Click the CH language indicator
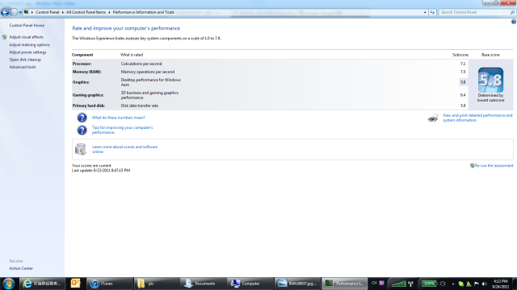The image size is (517, 290). click(x=374, y=283)
